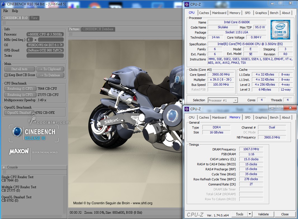The width and height of the screenshot is (298, 219).
Task: Click the Multiprocessor Speedup 3.49 x text
Action: (25, 100)
